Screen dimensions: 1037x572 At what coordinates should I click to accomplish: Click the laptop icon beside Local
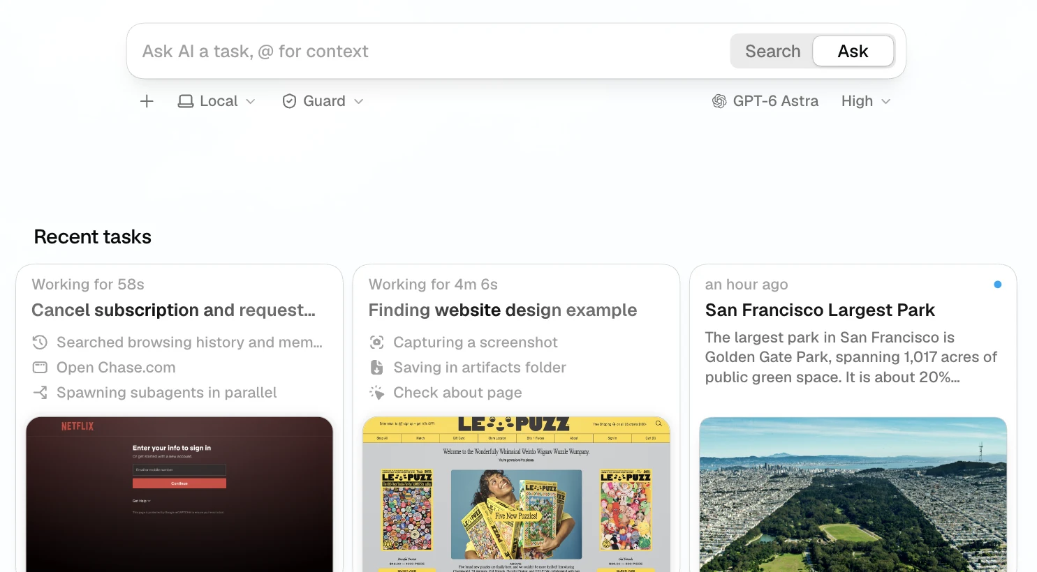point(186,101)
